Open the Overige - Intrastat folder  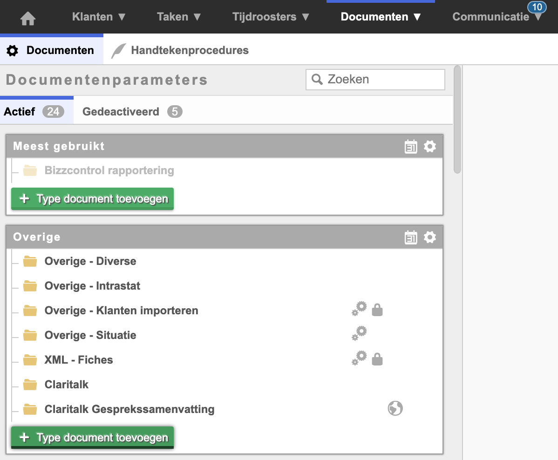coord(92,286)
